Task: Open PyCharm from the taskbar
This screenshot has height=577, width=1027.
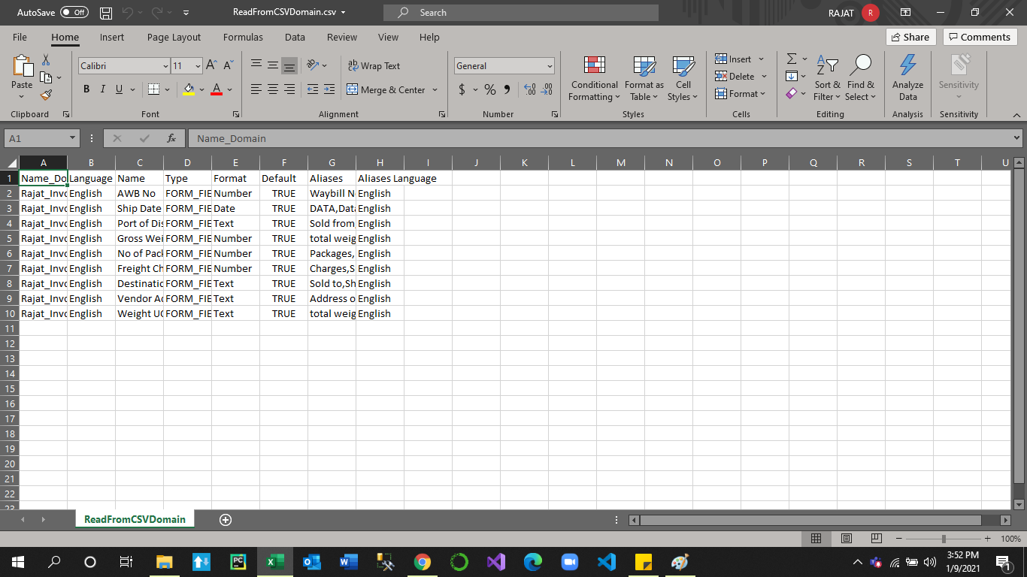Action: point(238,561)
